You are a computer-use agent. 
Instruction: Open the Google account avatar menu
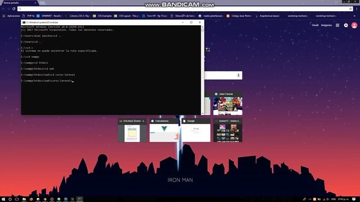click(x=354, y=25)
